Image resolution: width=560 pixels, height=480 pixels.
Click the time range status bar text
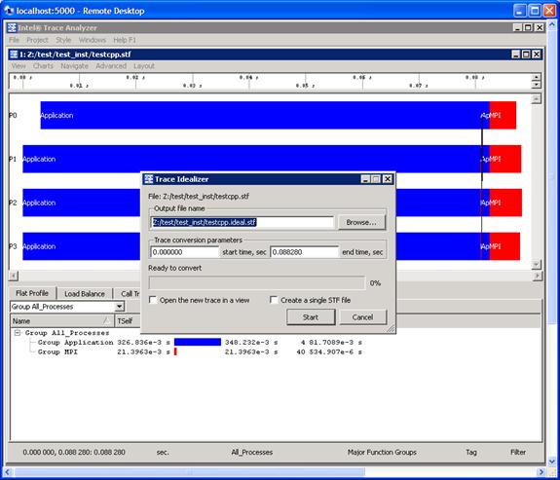tap(74, 452)
